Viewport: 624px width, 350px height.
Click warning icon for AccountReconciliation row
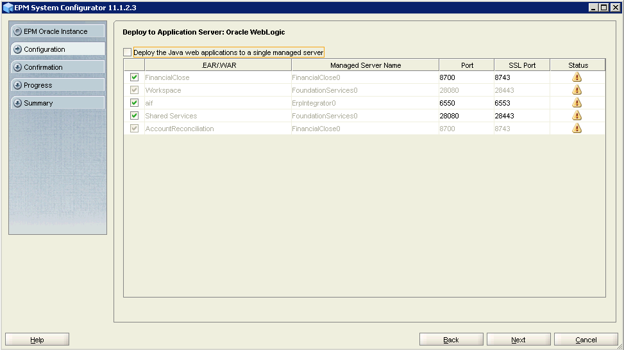(577, 128)
